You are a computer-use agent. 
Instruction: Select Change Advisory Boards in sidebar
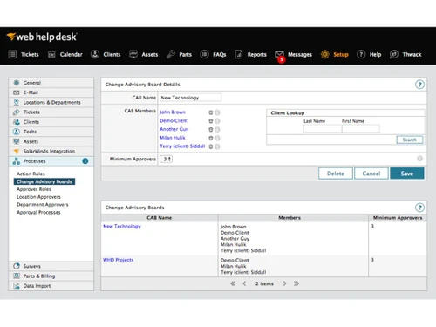point(44,181)
